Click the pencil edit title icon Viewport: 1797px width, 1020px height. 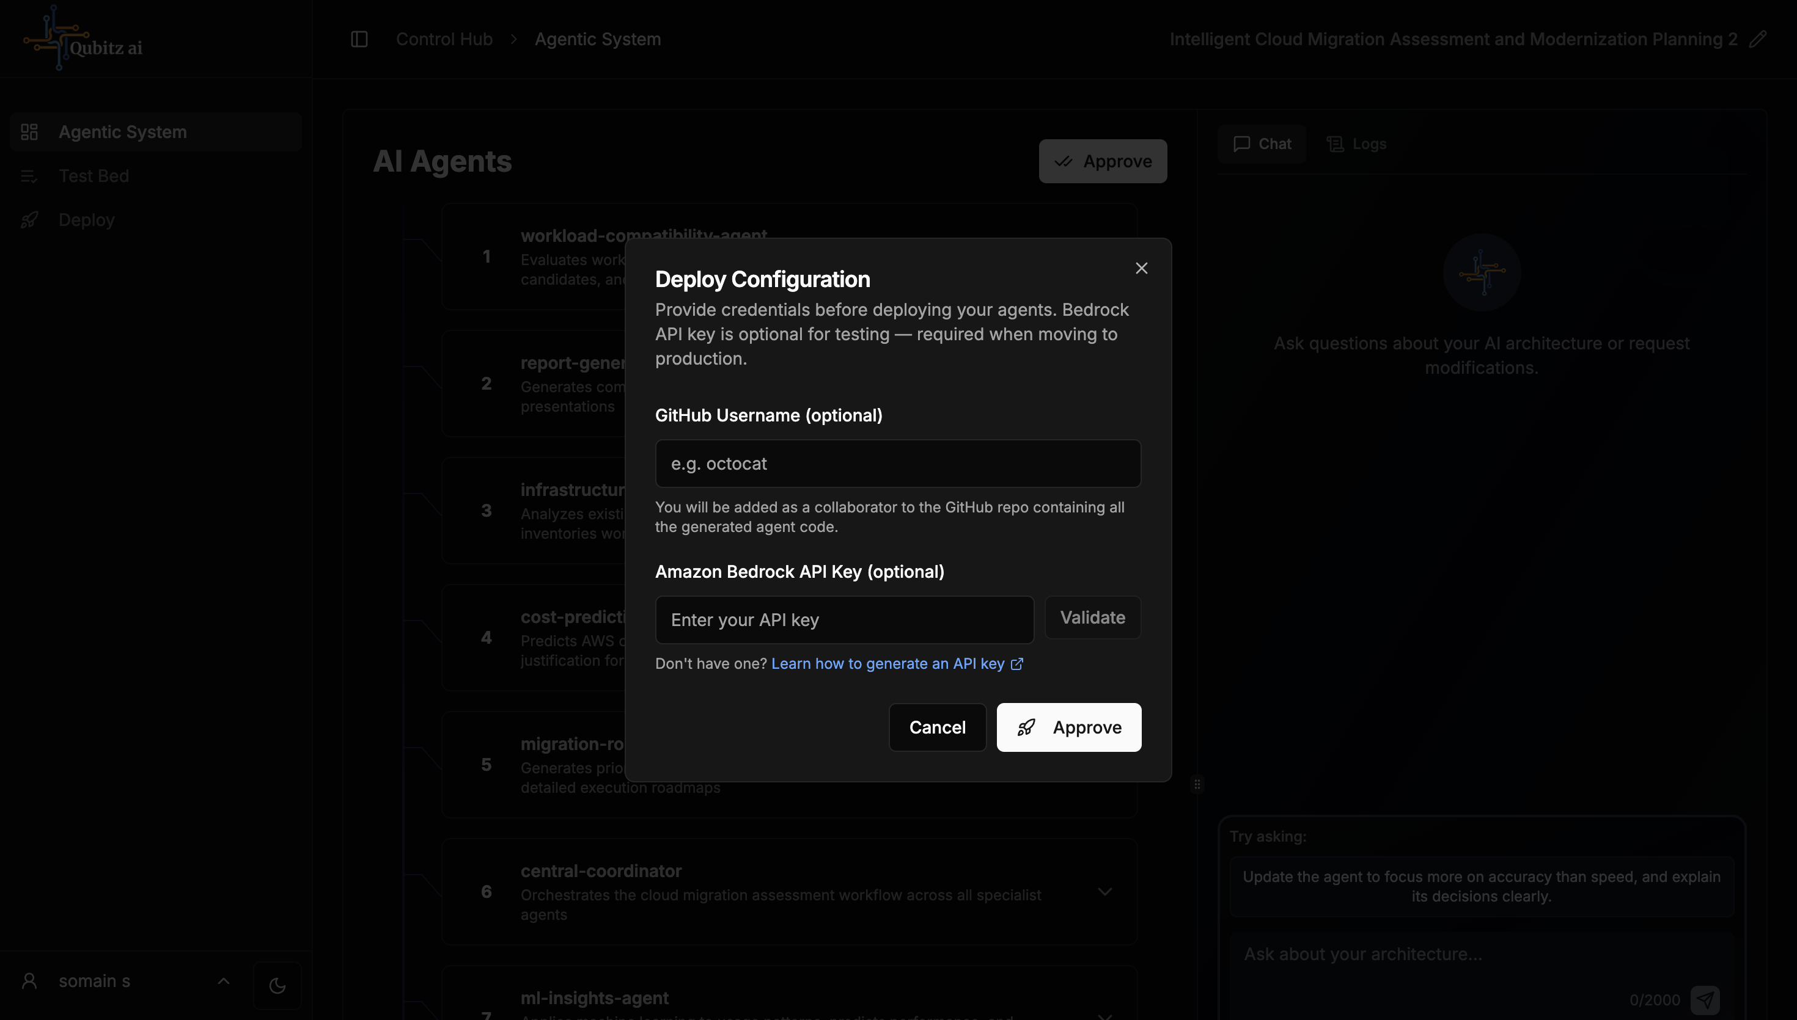pos(1757,39)
